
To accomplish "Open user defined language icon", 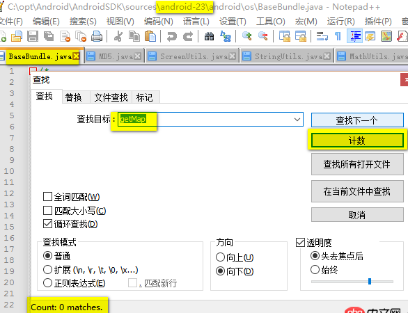I will pos(370,36).
